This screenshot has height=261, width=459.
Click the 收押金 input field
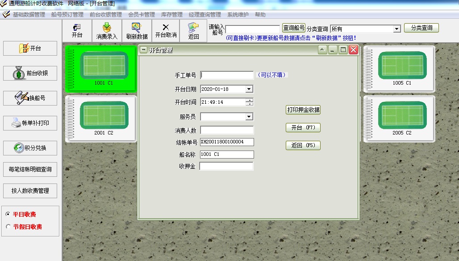226,166
